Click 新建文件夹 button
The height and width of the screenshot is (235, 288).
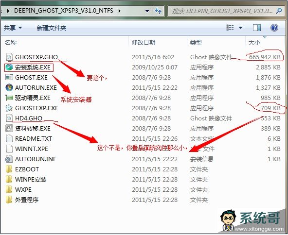(x=52, y=28)
